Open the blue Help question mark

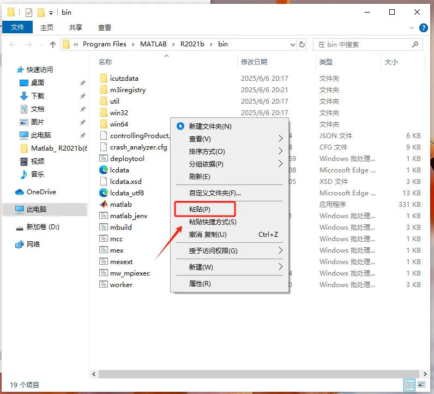(424, 28)
